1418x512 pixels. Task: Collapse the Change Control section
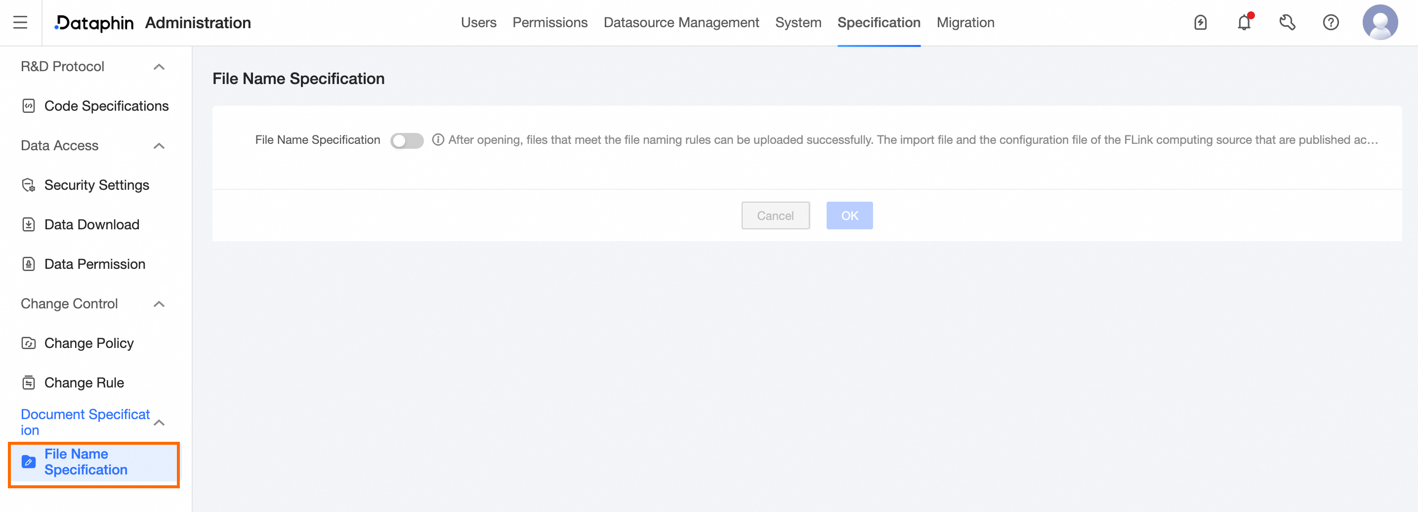pos(159,304)
